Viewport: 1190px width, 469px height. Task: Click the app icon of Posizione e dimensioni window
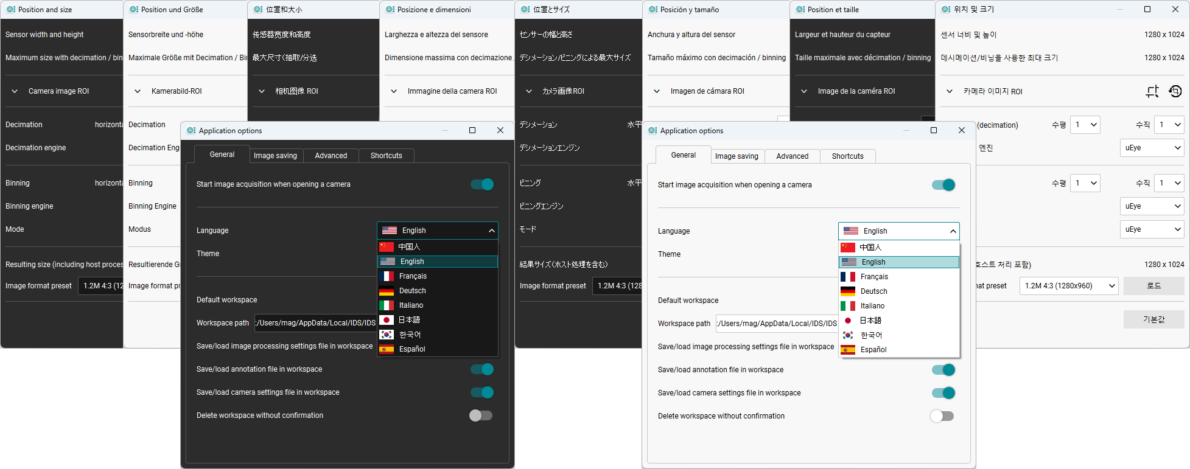point(390,10)
